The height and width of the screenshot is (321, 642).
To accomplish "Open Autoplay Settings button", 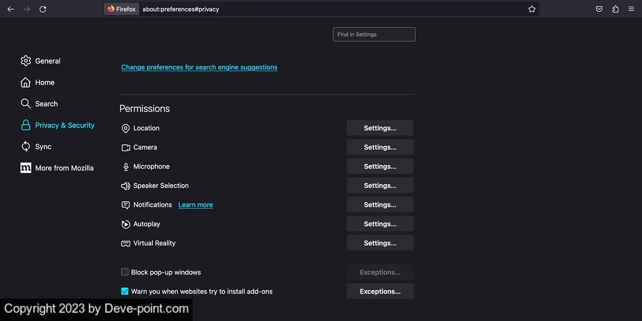I will click(380, 224).
